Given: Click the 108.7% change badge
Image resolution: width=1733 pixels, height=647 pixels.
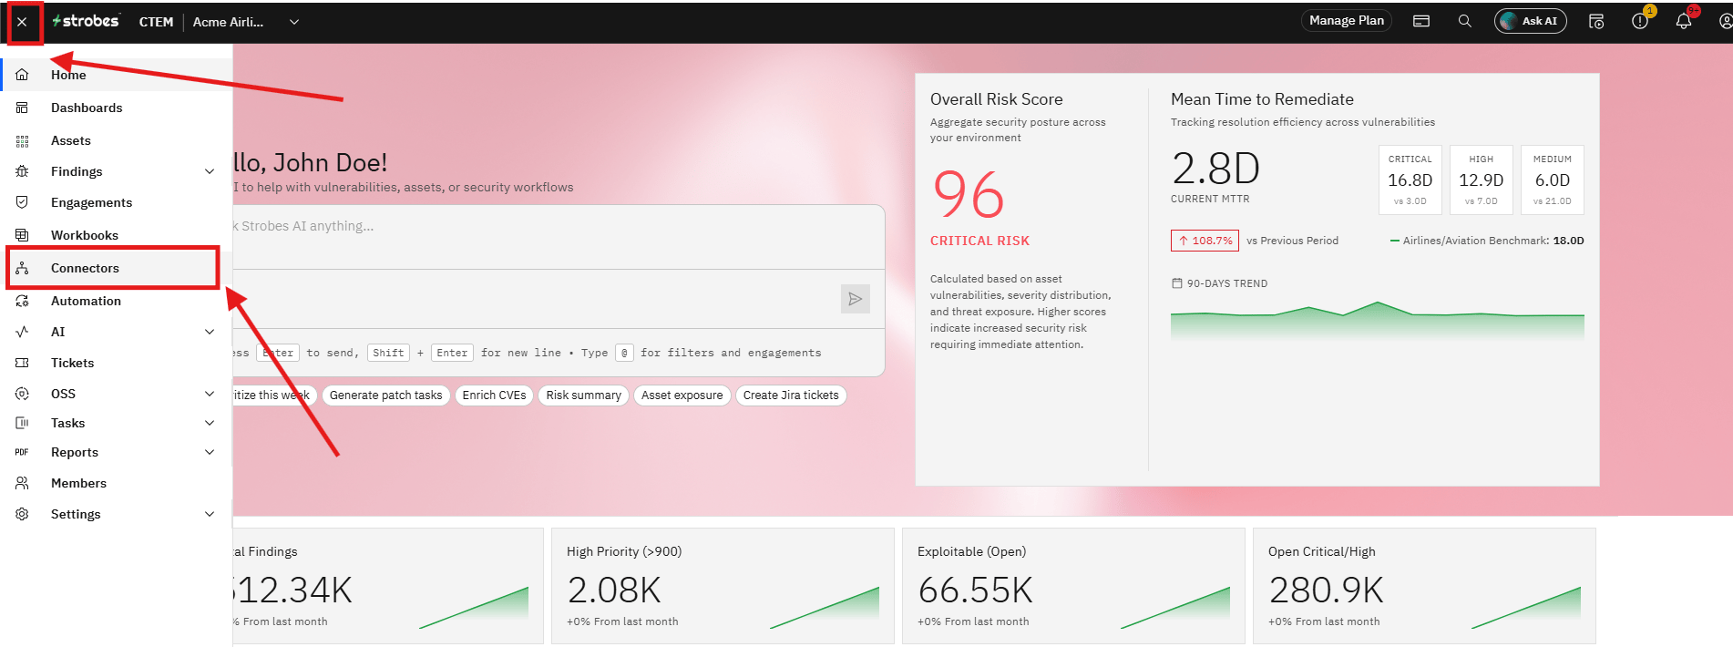Looking at the screenshot, I should 1205,241.
